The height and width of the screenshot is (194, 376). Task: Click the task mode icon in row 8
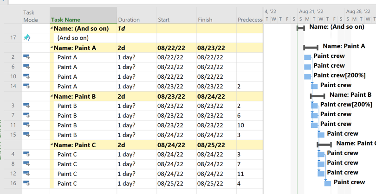coord(26,164)
